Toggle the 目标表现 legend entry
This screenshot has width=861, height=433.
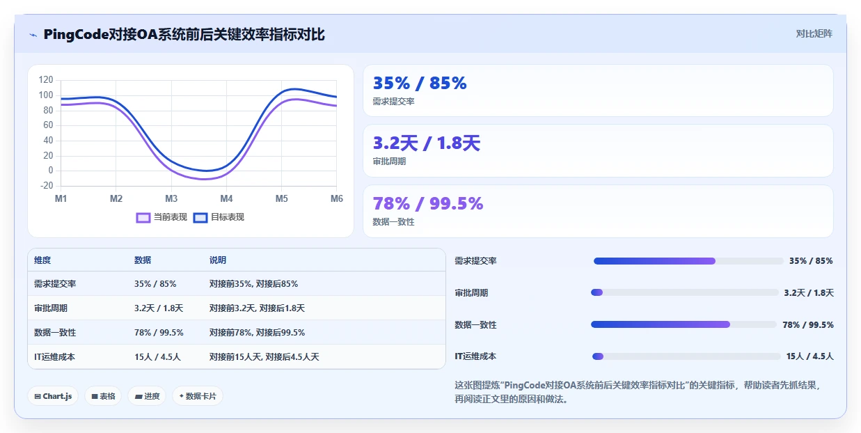click(219, 217)
